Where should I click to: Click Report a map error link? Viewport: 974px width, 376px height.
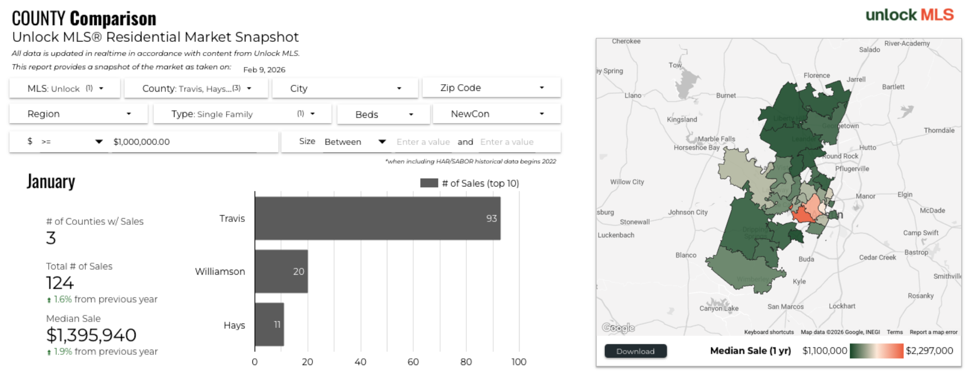(933, 332)
